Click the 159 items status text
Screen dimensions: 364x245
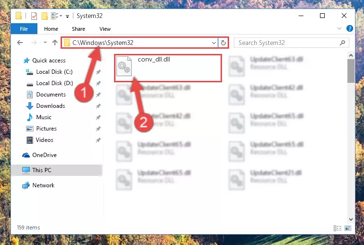[28, 227]
